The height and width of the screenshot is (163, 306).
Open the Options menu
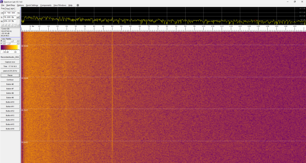[20, 5]
